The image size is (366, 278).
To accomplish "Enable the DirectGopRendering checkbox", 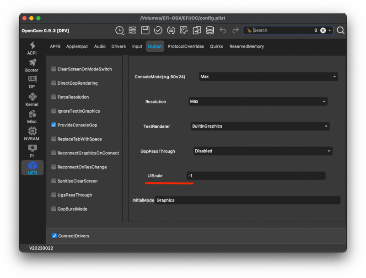I will (54, 83).
